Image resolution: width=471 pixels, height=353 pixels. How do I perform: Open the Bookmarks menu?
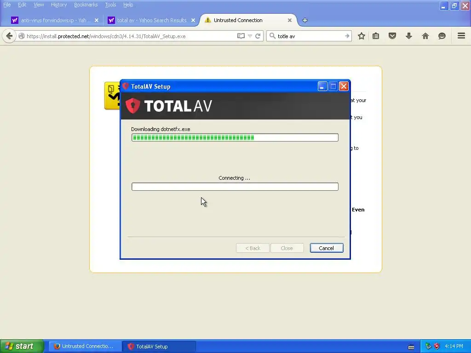(86, 5)
